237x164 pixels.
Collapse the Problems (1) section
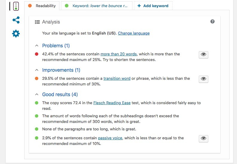pyautogui.click(x=37, y=46)
